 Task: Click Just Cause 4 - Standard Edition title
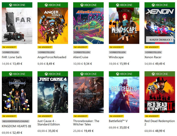[49, 123]
